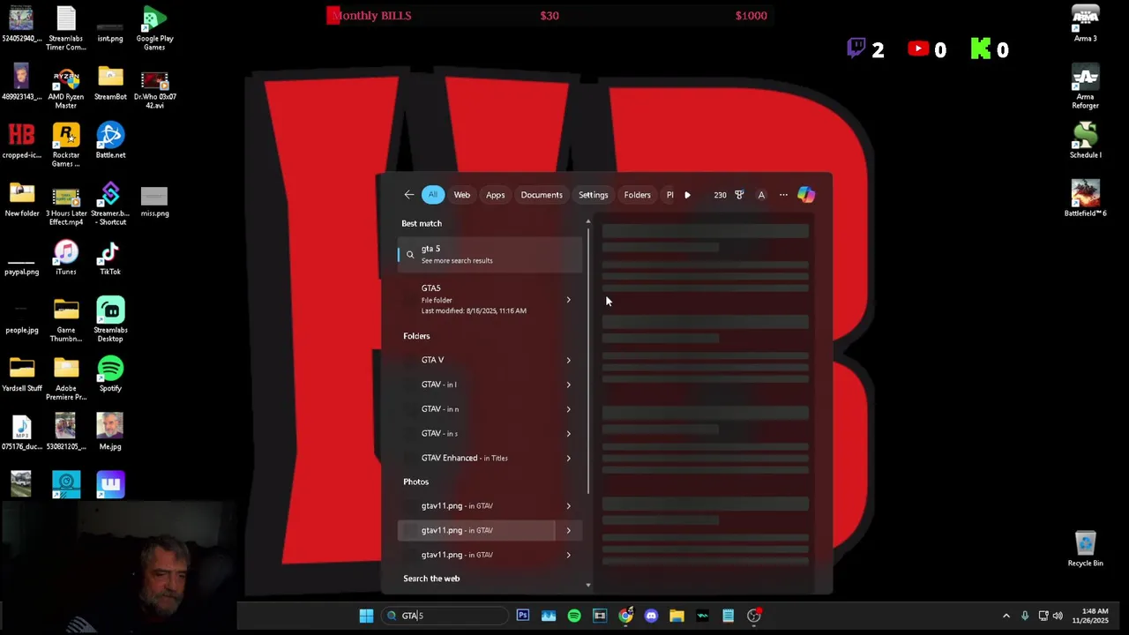Switch to the Folders filter tab
This screenshot has height=635, width=1129.
coord(637,195)
